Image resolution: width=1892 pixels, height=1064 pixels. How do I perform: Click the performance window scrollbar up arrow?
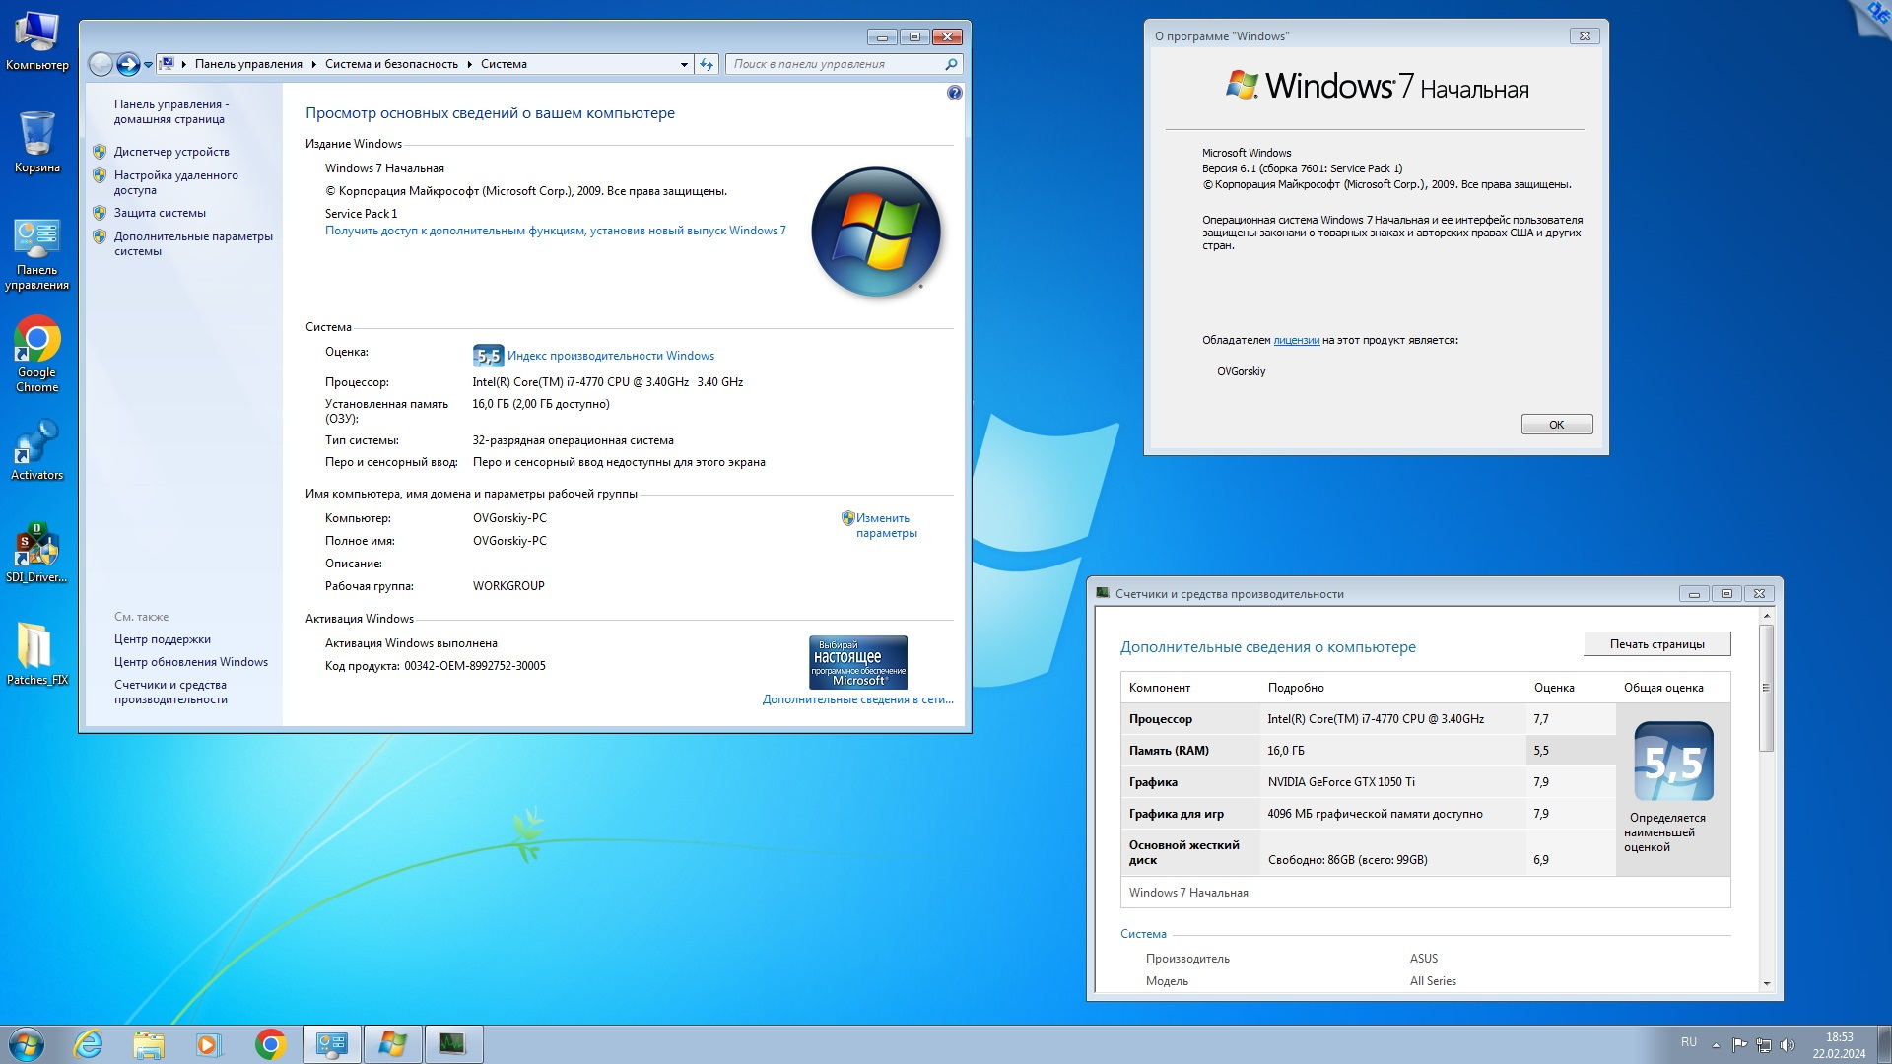[1766, 616]
